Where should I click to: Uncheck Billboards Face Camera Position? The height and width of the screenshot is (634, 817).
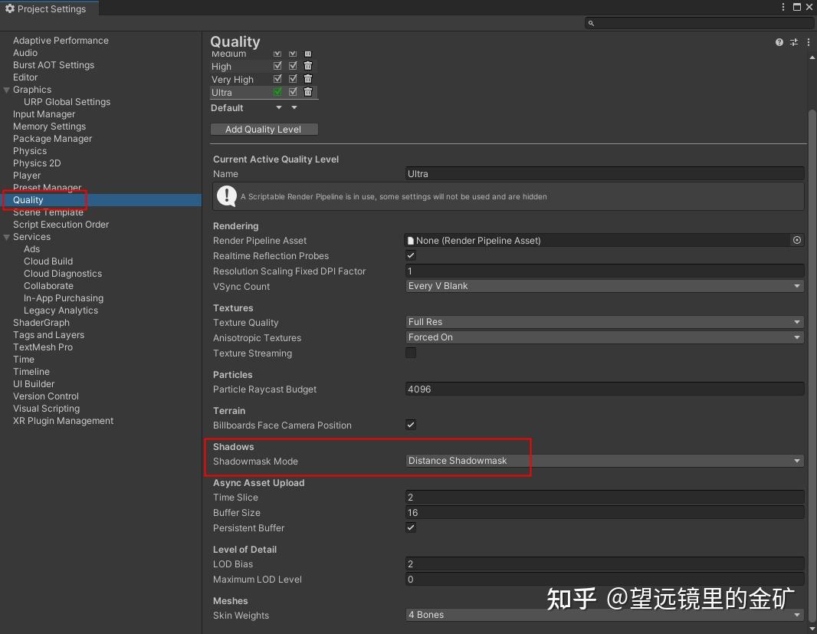(411, 425)
